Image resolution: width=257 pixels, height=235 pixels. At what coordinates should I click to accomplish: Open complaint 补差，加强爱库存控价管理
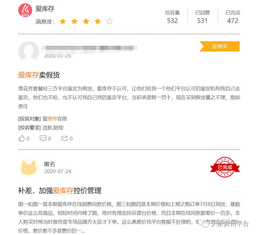[60, 191]
